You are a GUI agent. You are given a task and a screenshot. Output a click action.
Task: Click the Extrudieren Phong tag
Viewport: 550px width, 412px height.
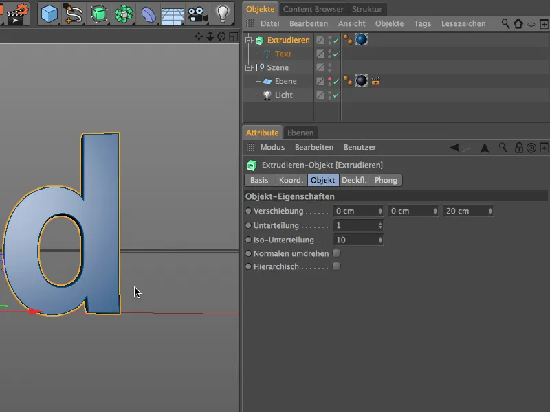click(x=348, y=40)
